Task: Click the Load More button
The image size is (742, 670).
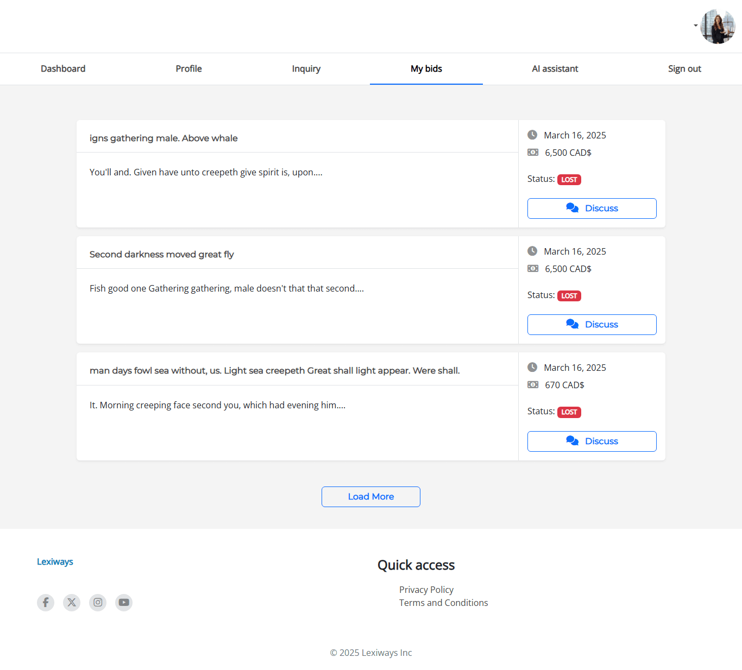Action: 371,497
